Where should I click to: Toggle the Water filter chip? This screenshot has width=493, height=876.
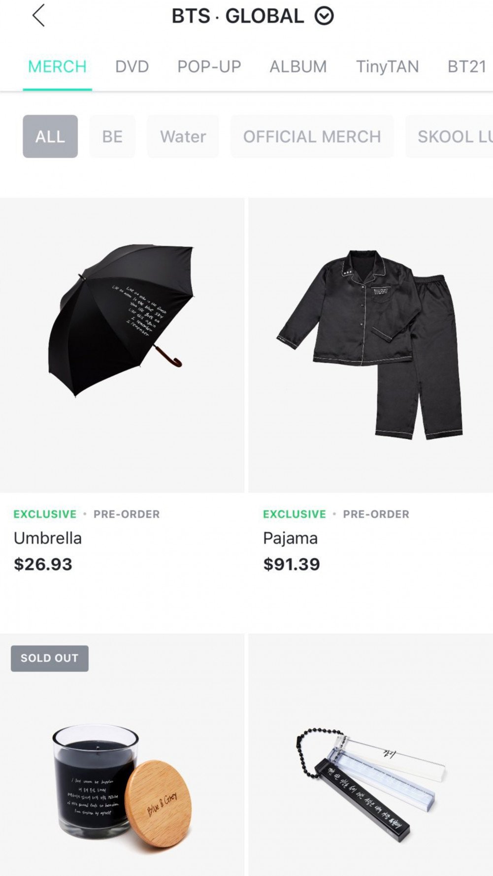(183, 136)
